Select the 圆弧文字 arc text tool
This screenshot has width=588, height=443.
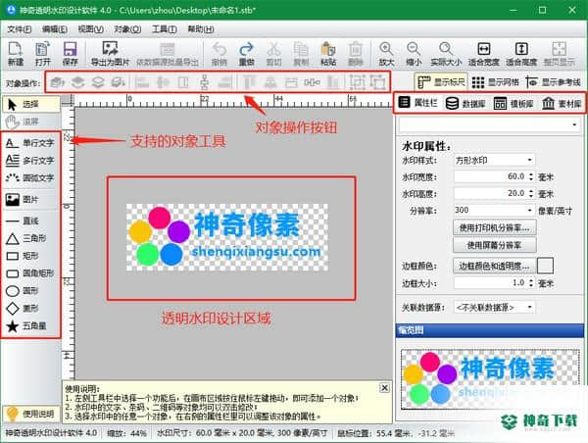pyautogui.click(x=30, y=177)
